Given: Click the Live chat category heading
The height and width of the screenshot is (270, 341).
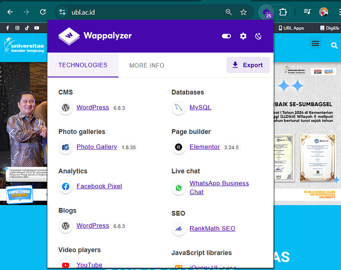Looking at the screenshot, I should coord(186,171).
